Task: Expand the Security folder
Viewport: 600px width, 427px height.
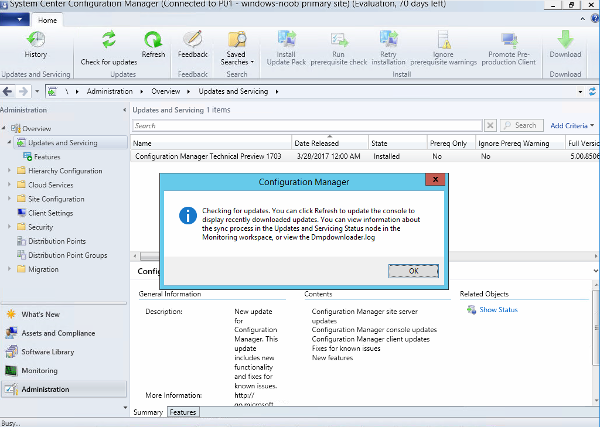Action: (x=9, y=227)
